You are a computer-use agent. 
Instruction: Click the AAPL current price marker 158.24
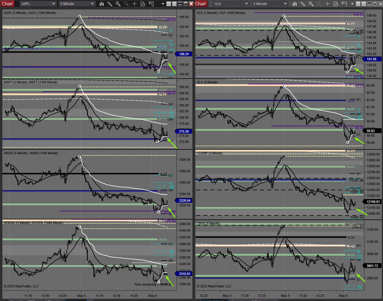[x=184, y=54]
